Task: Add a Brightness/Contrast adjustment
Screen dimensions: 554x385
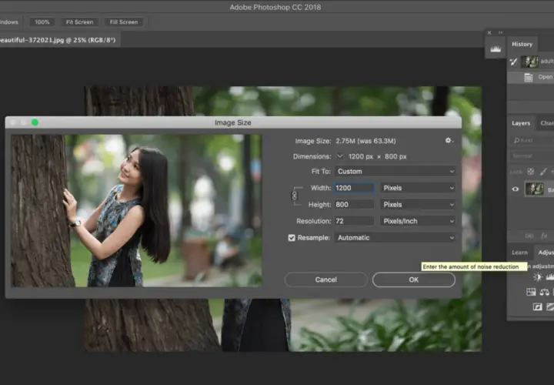Action: tap(537, 277)
